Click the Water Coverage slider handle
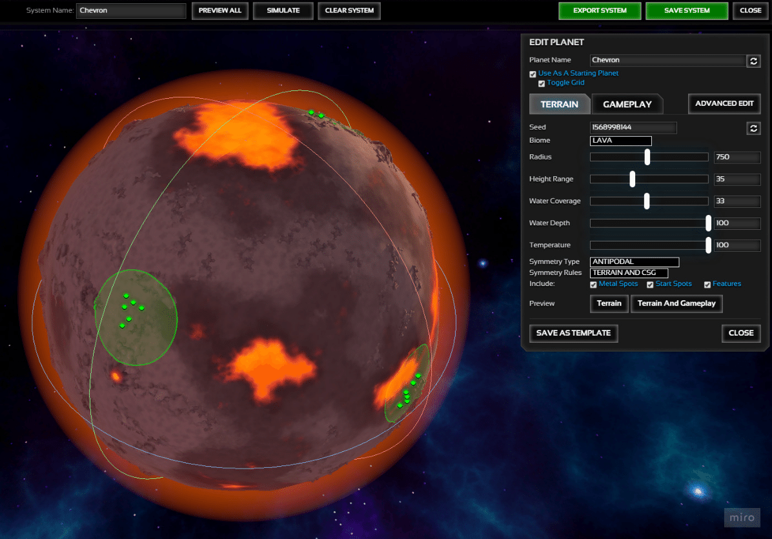 tap(647, 201)
